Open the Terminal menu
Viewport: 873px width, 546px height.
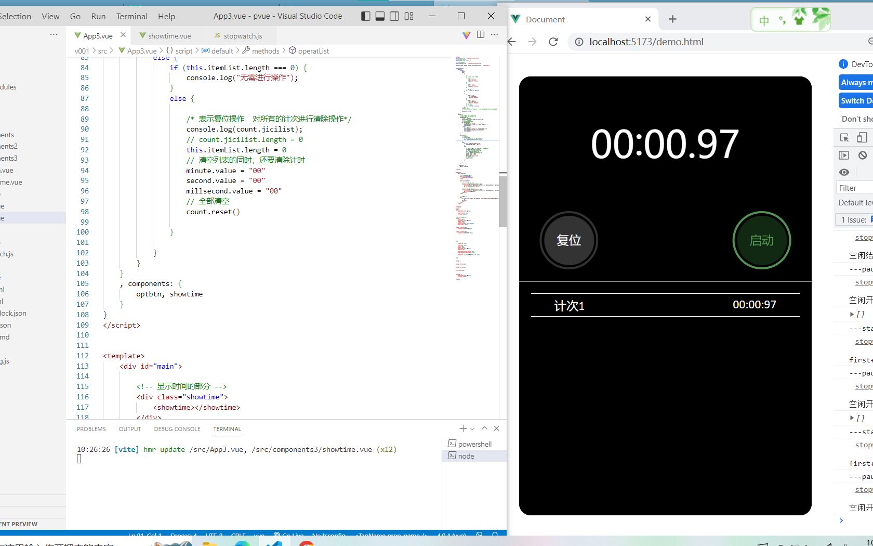132,16
